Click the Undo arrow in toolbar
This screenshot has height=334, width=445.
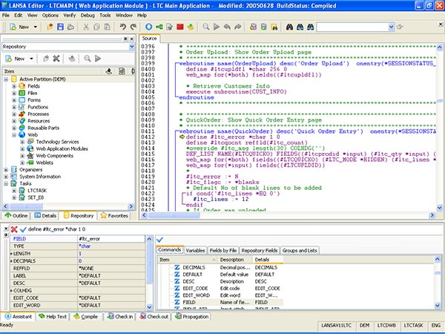tap(123, 27)
